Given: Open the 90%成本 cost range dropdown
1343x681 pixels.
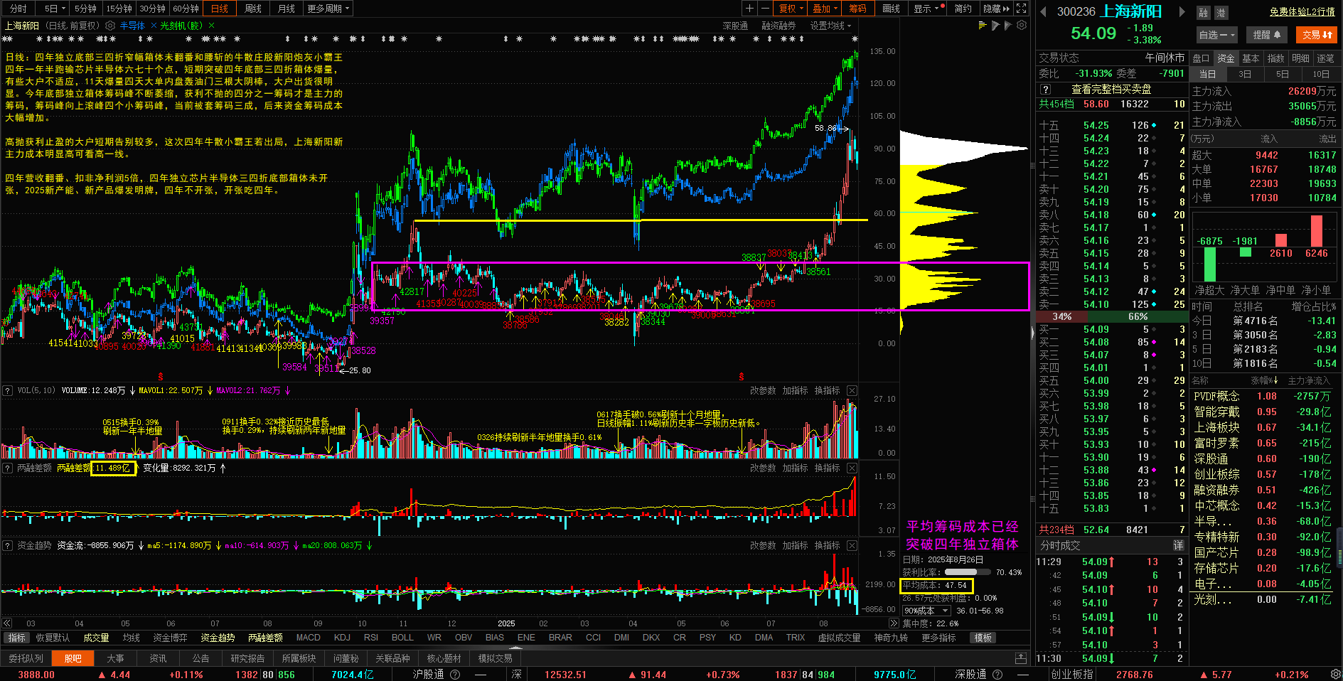Looking at the screenshot, I should (926, 611).
